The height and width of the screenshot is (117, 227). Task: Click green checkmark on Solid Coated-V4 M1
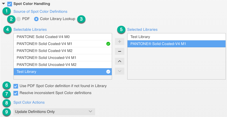[108, 44]
